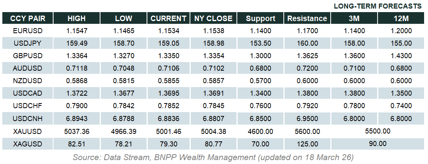Click the AUDUSD row label

(27, 68)
